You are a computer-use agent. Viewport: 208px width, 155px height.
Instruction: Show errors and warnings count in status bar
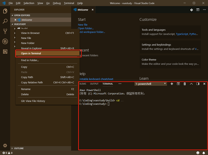point(8,153)
